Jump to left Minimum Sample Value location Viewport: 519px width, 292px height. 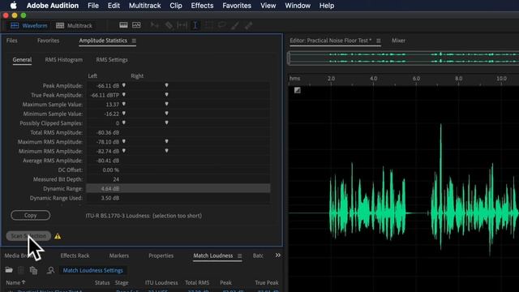pos(124,114)
